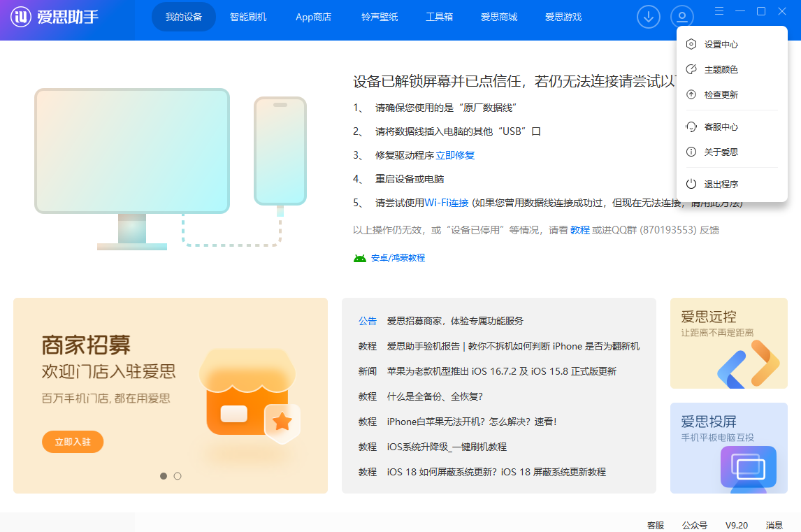The width and height of the screenshot is (801, 532).
Task: Open the download manager arrow icon
Action: [648, 17]
